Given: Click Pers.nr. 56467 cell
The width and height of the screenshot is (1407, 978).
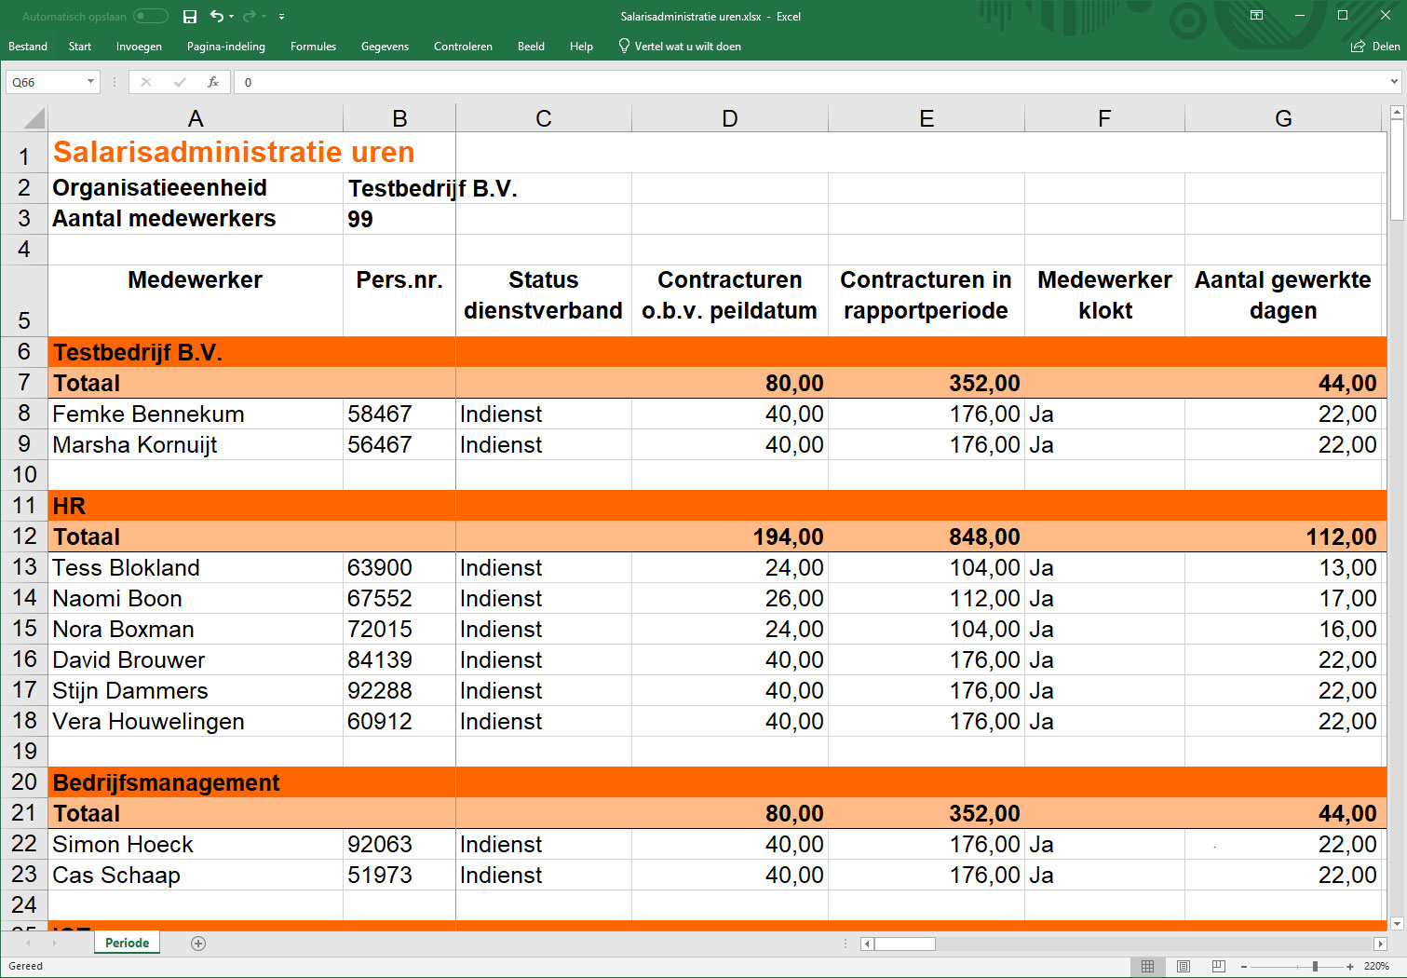Looking at the screenshot, I should (x=399, y=444).
